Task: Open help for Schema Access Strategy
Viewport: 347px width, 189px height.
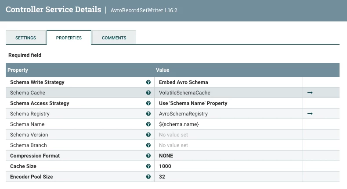Action: click(x=148, y=103)
